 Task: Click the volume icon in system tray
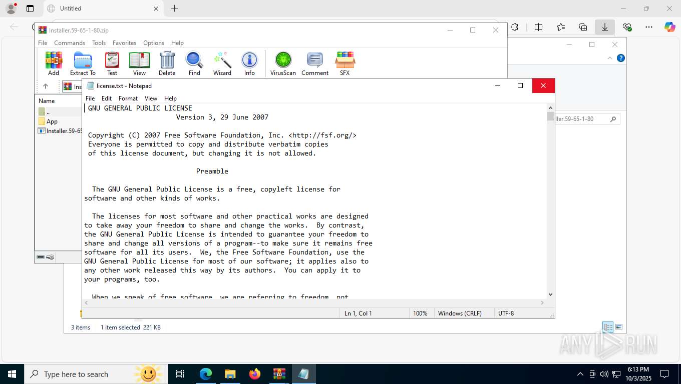[x=604, y=374]
